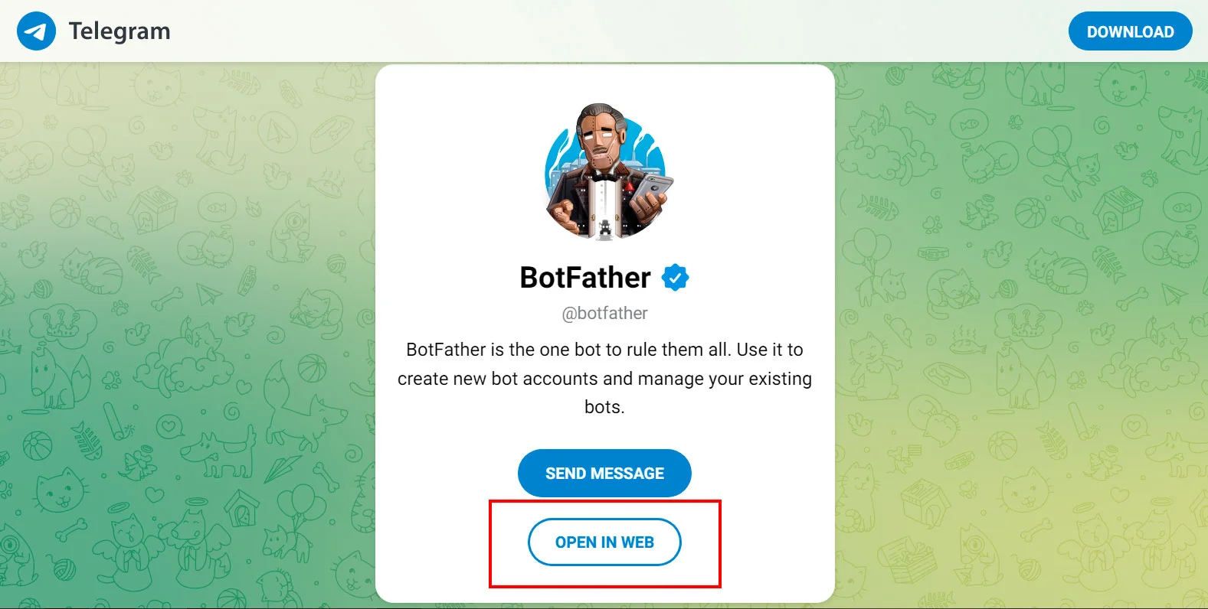This screenshot has height=609, width=1208.
Task: Click the description line starting "BotFather is the one"
Action: tap(604, 350)
